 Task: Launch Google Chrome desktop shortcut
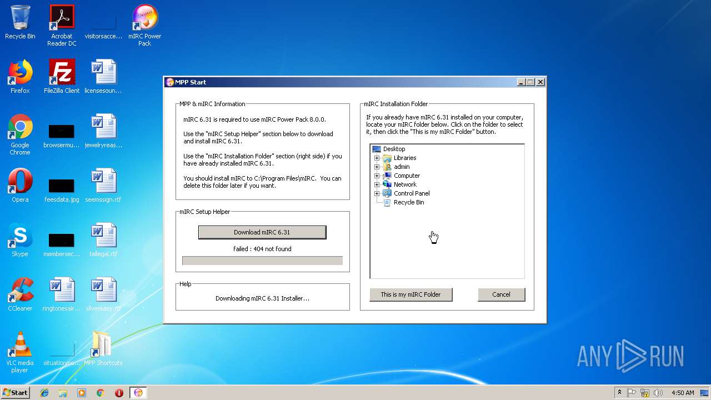pos(20,134)
